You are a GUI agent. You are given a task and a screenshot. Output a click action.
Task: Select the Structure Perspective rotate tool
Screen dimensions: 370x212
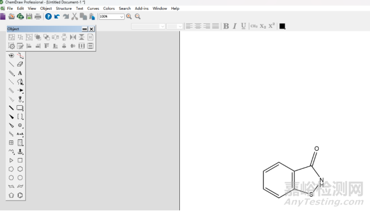pos(11,56)
